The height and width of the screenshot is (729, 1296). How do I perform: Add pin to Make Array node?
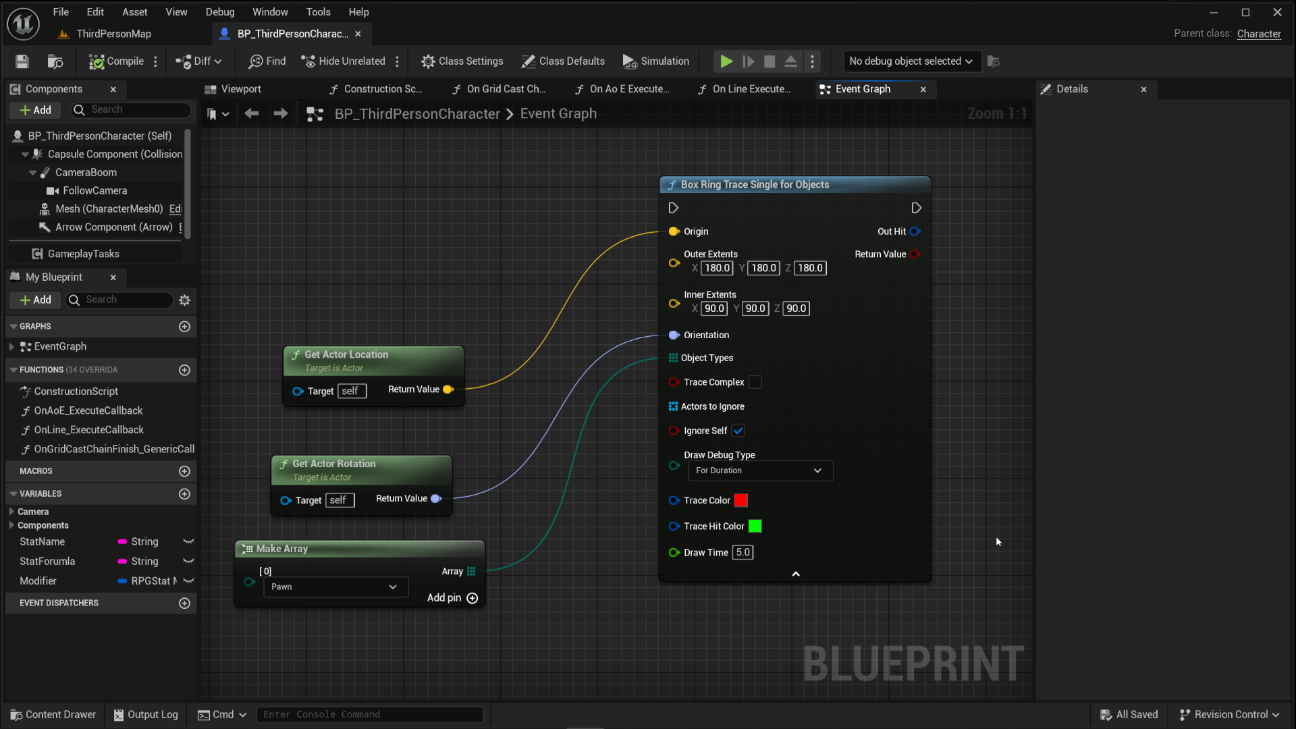tap(453, 599)
